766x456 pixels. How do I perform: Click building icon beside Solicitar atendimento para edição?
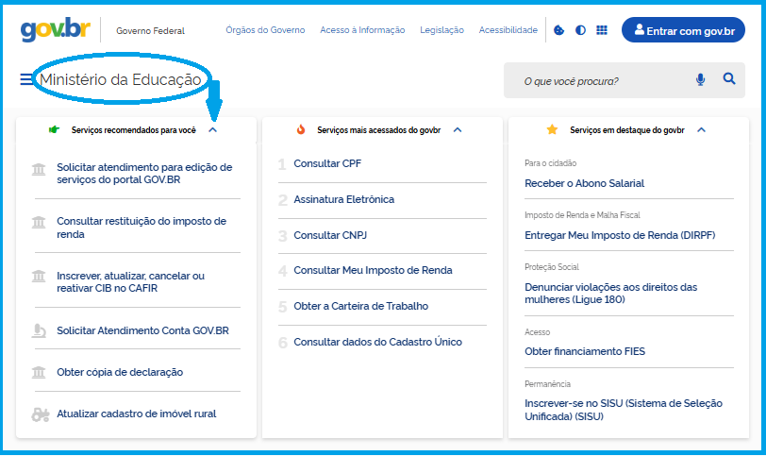[39, 169]
